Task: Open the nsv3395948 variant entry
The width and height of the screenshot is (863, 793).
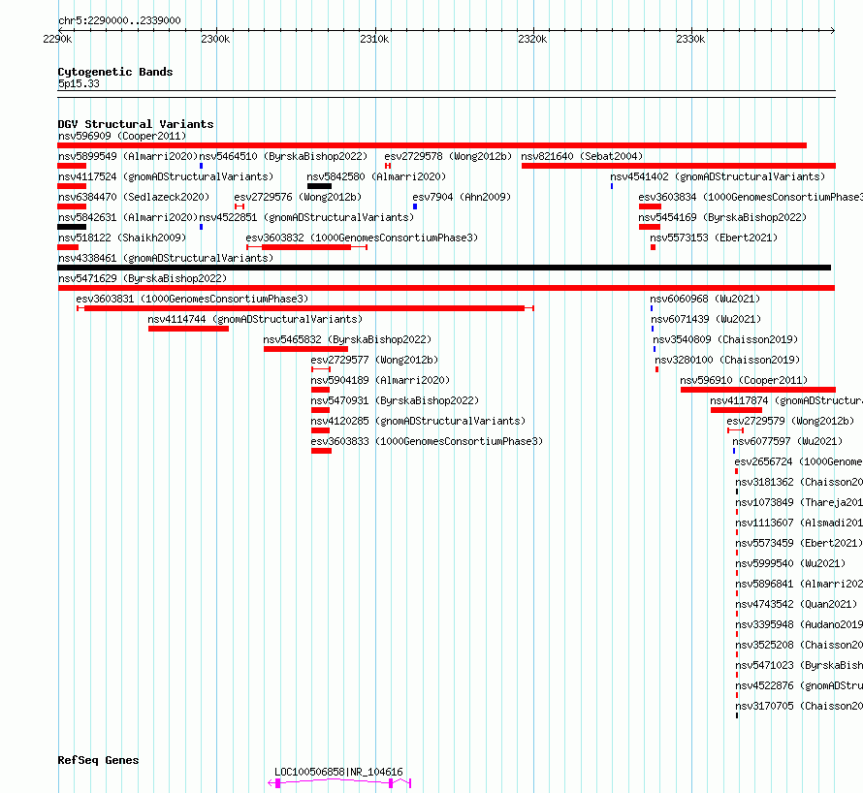Action: coord(799,624)
